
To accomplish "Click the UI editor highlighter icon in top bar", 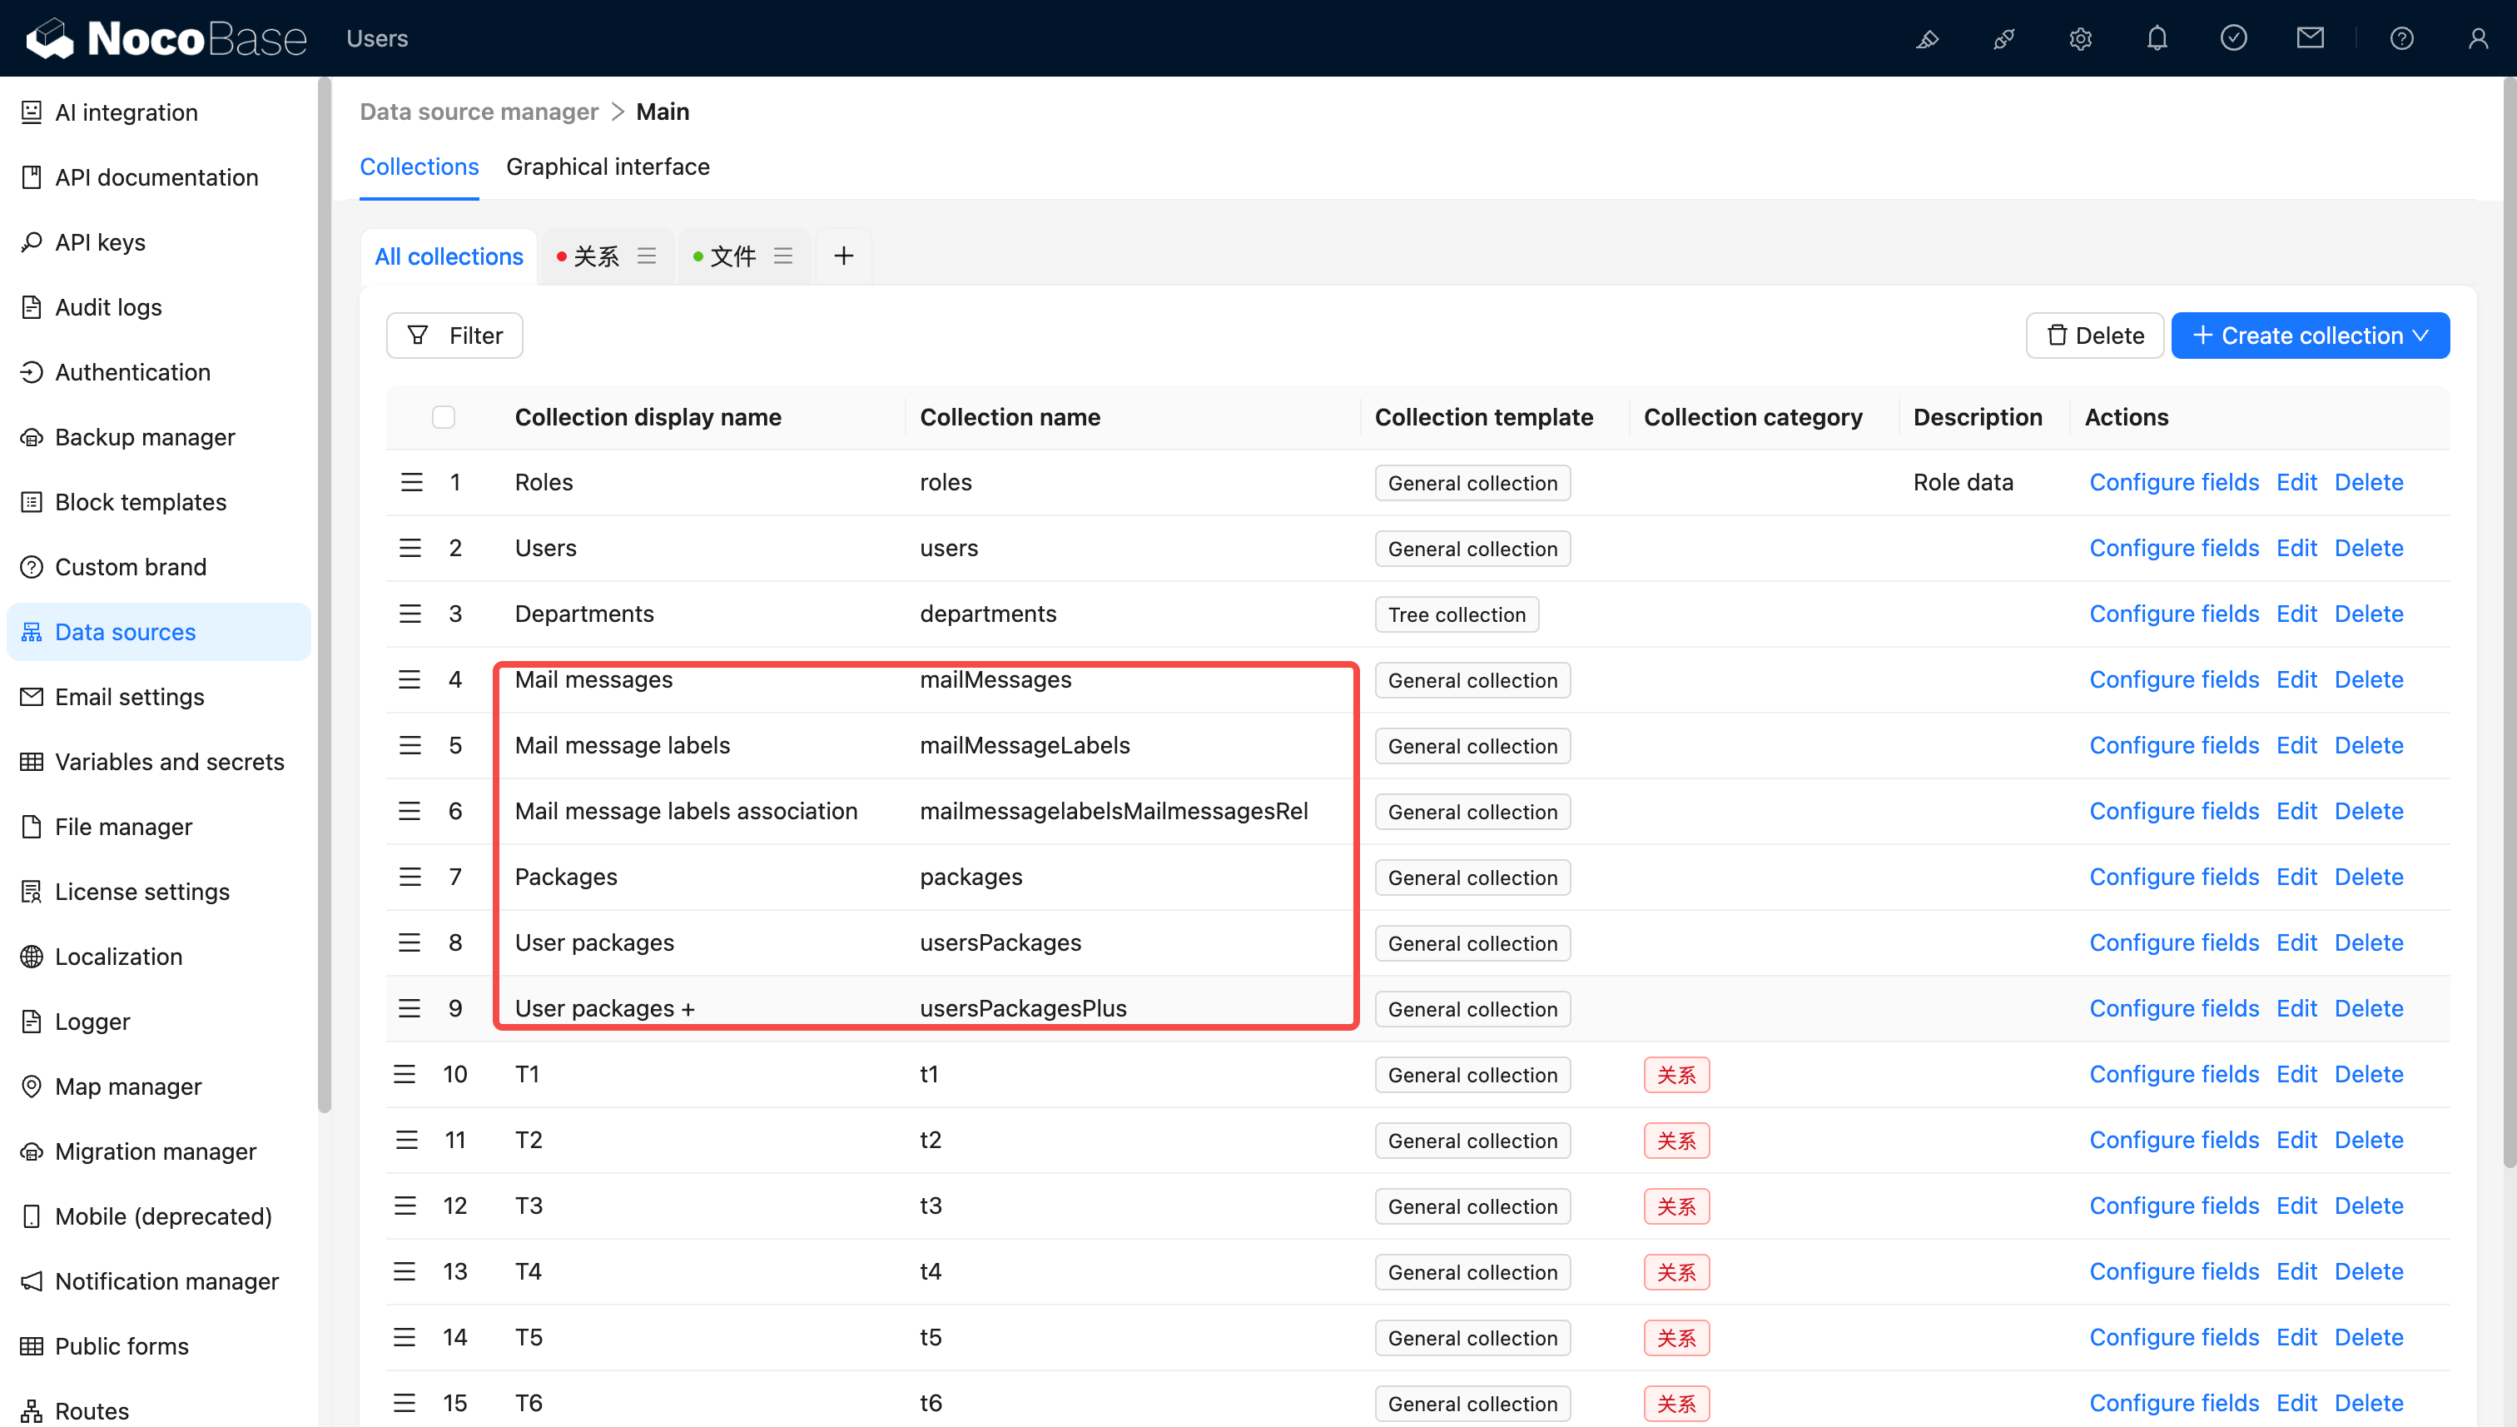I will (1927, 38).
